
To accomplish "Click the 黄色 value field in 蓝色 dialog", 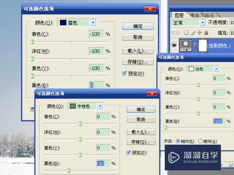I will click(x=96, y=68).
